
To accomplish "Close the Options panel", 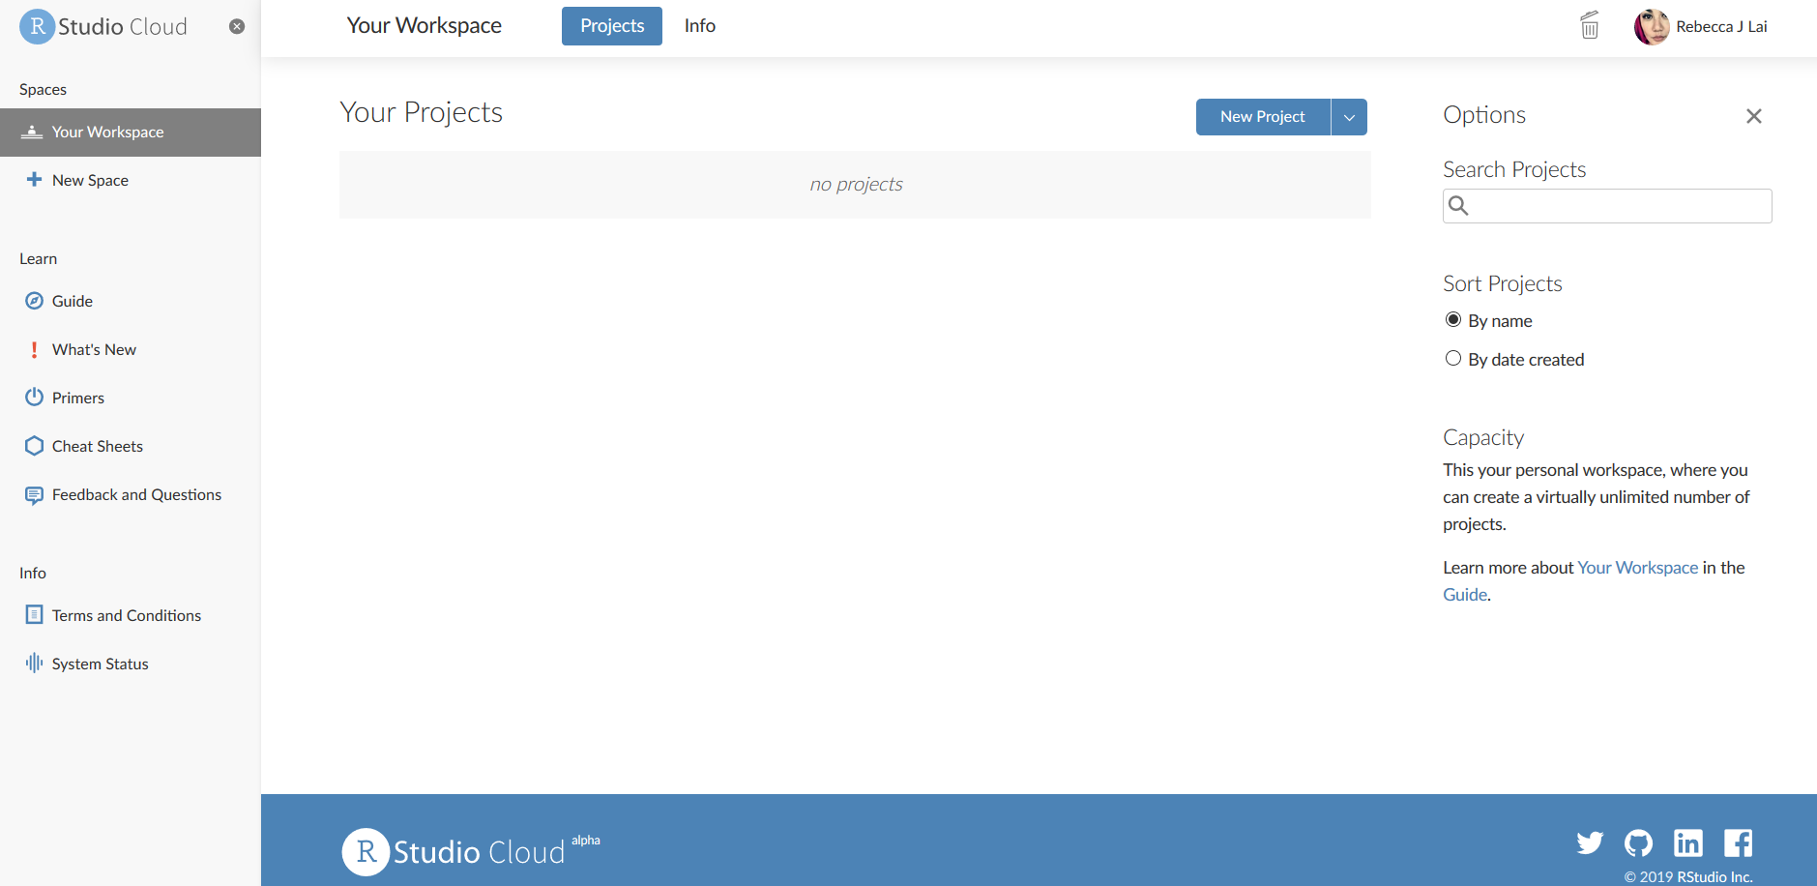I will click(1754, 116).
